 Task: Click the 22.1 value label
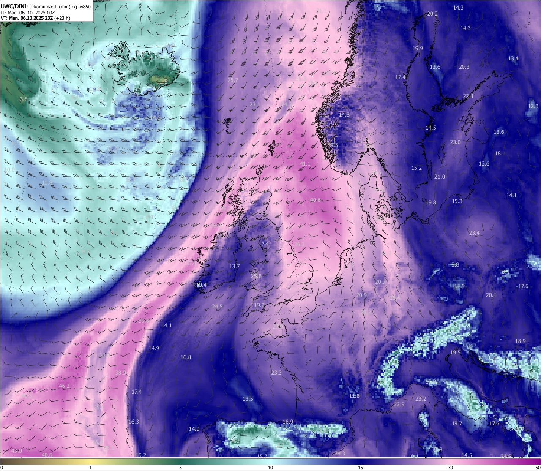click(468, 96)
